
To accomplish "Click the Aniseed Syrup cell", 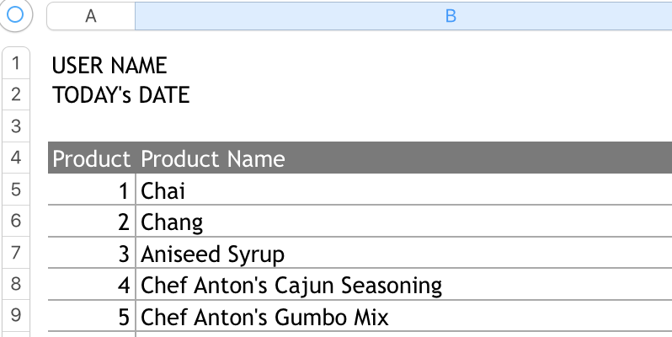I will (x=213, y=254).
